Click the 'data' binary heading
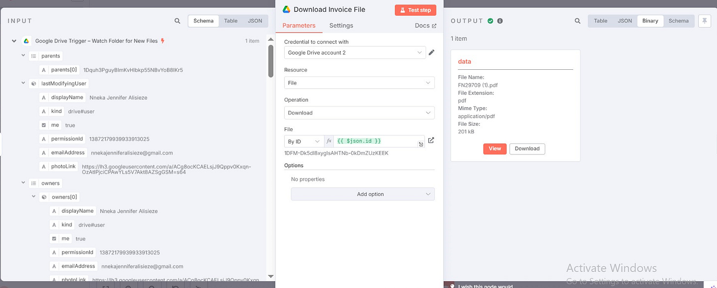Screen dimensions: 717x288 (464, 62)
